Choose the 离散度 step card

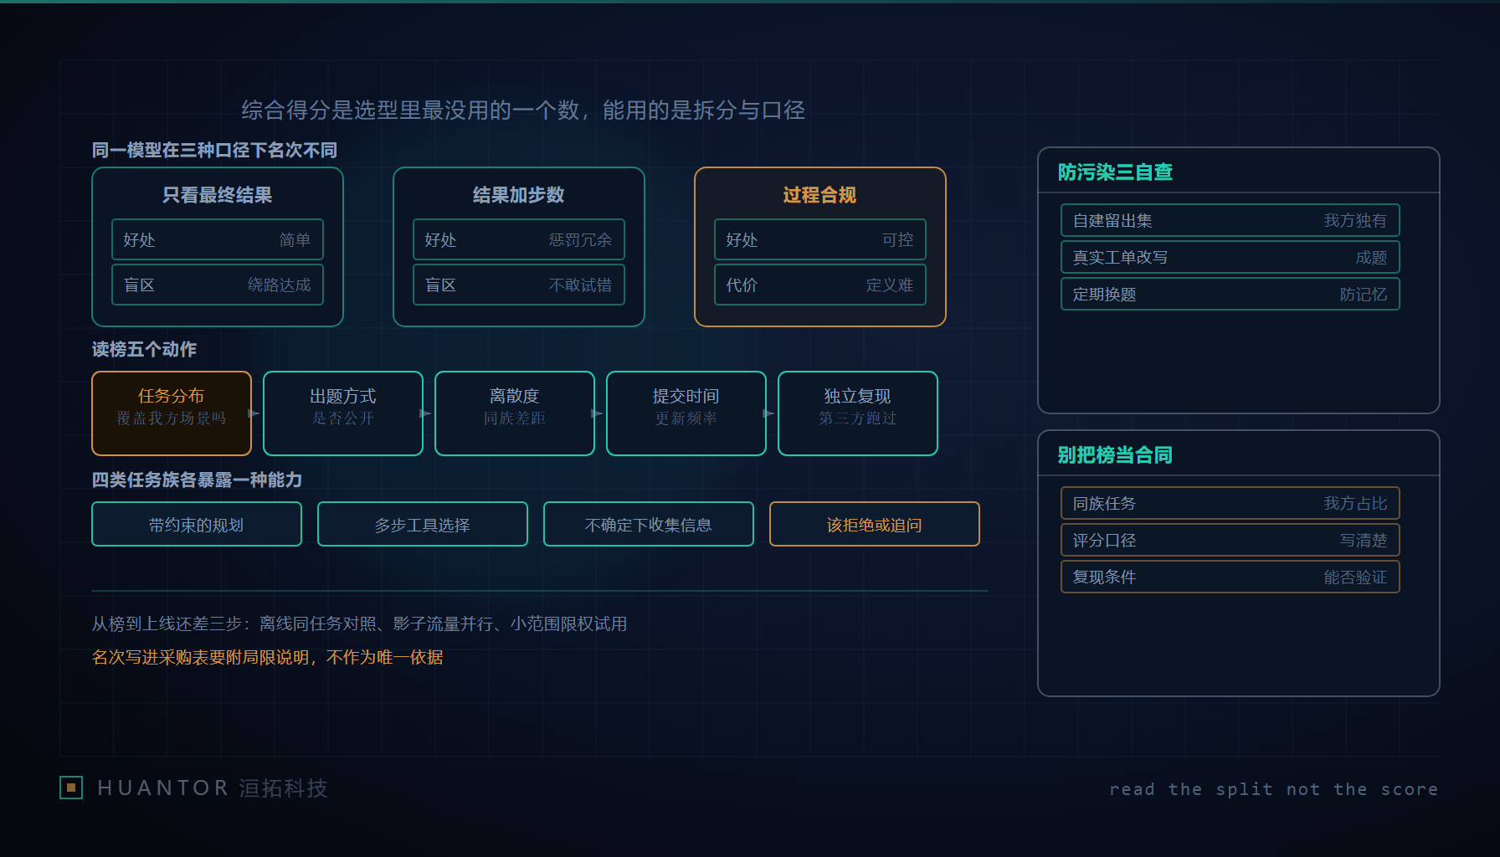pyautogui.click(x=515, y=413)
